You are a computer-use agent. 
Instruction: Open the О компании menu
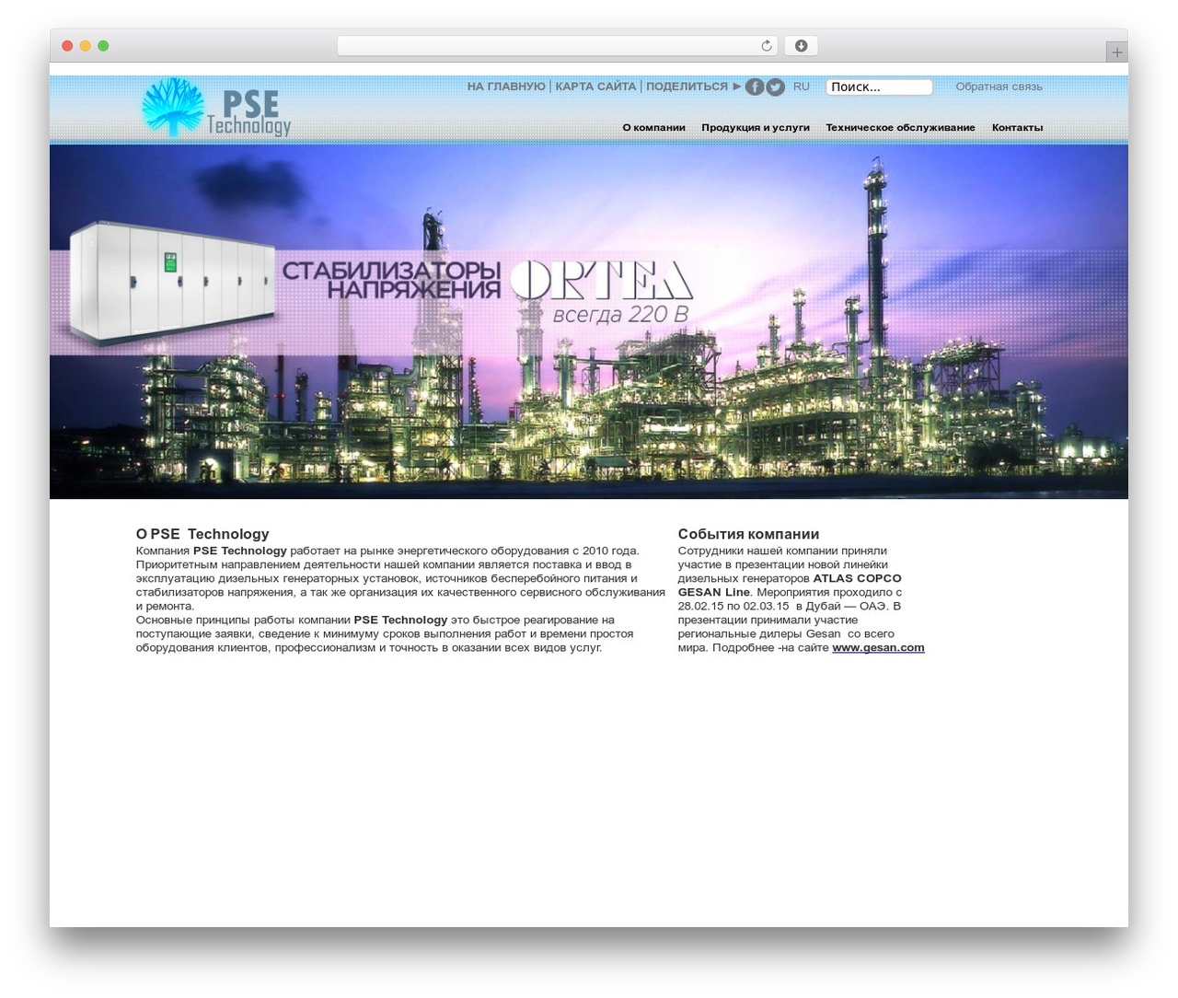[653, 128]
